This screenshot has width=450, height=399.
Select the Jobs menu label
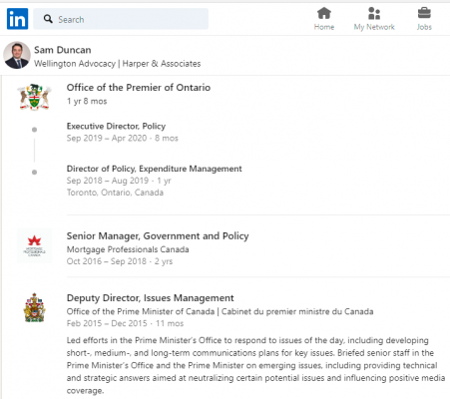click(x=424, y=27)
